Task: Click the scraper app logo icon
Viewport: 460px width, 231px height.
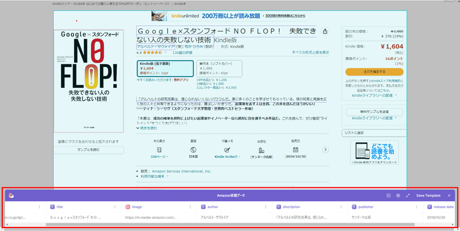Action: (x=11, y=195)
